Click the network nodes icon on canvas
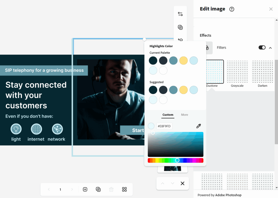Image resolution: width=278 pixels, height=198 pixels. pos(57,129)
